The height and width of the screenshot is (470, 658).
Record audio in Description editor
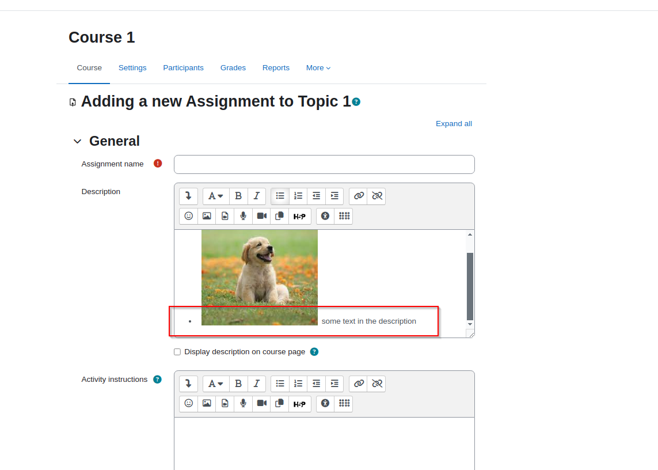(x=243, y=217)
